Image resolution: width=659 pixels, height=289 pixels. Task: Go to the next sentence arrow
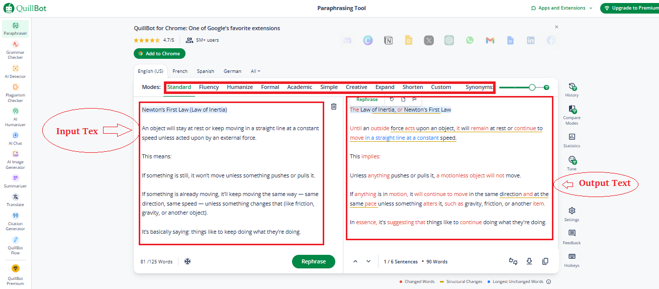(x=368, y=261)
